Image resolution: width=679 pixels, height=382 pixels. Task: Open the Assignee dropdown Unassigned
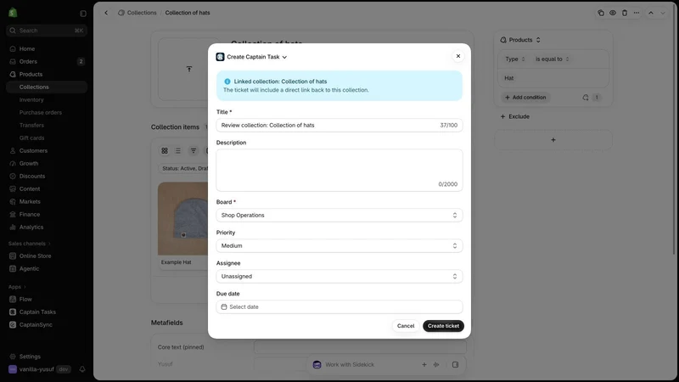point(339,277)
